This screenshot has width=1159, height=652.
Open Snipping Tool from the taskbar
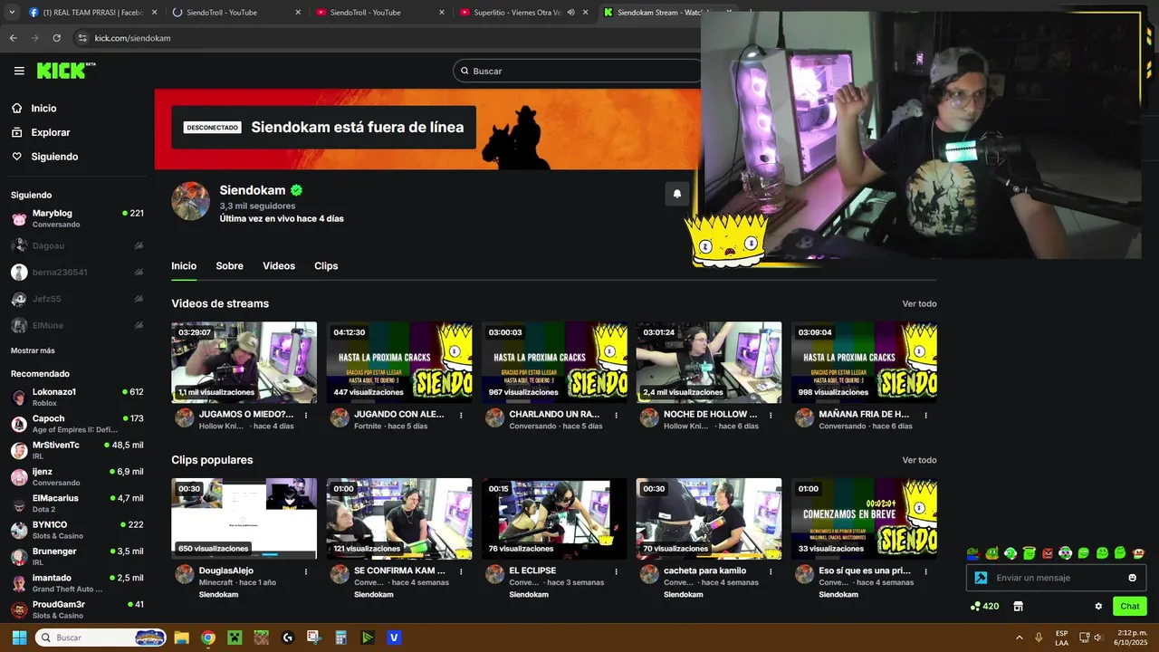click(x=314, y=638)
